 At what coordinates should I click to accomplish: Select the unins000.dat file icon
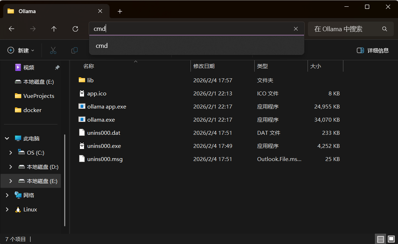82,133
